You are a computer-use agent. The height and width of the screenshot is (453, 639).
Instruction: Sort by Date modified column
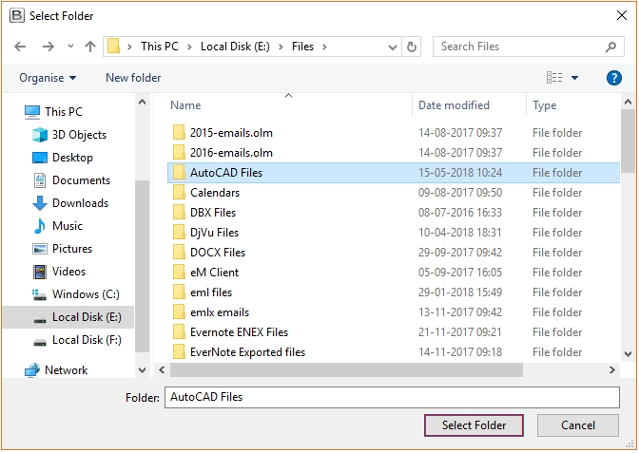(x=454, y=105)
